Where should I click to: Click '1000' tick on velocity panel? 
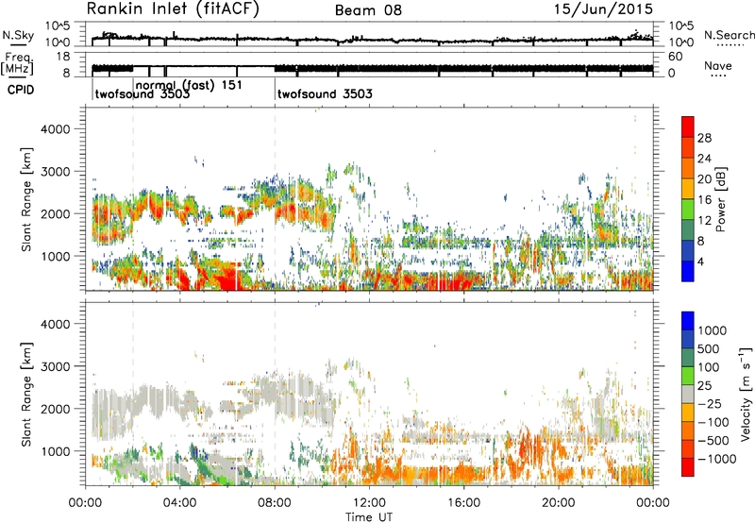55,451
